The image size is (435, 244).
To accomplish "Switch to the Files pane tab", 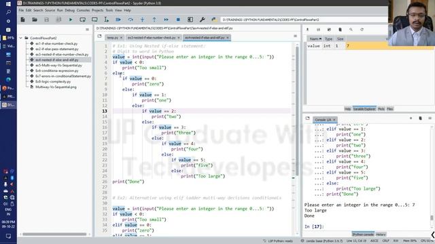I will [x=390, y=109].
